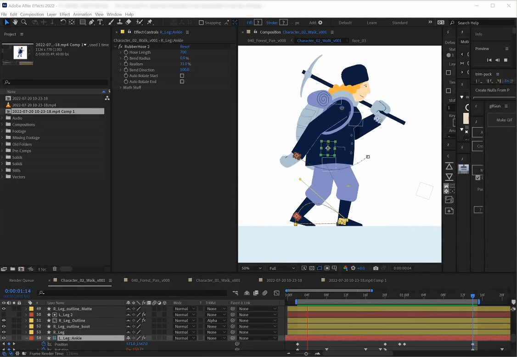Screen dimensions: 517x357
Task: Enable motion blur for timeline layers
Action: 265,293
